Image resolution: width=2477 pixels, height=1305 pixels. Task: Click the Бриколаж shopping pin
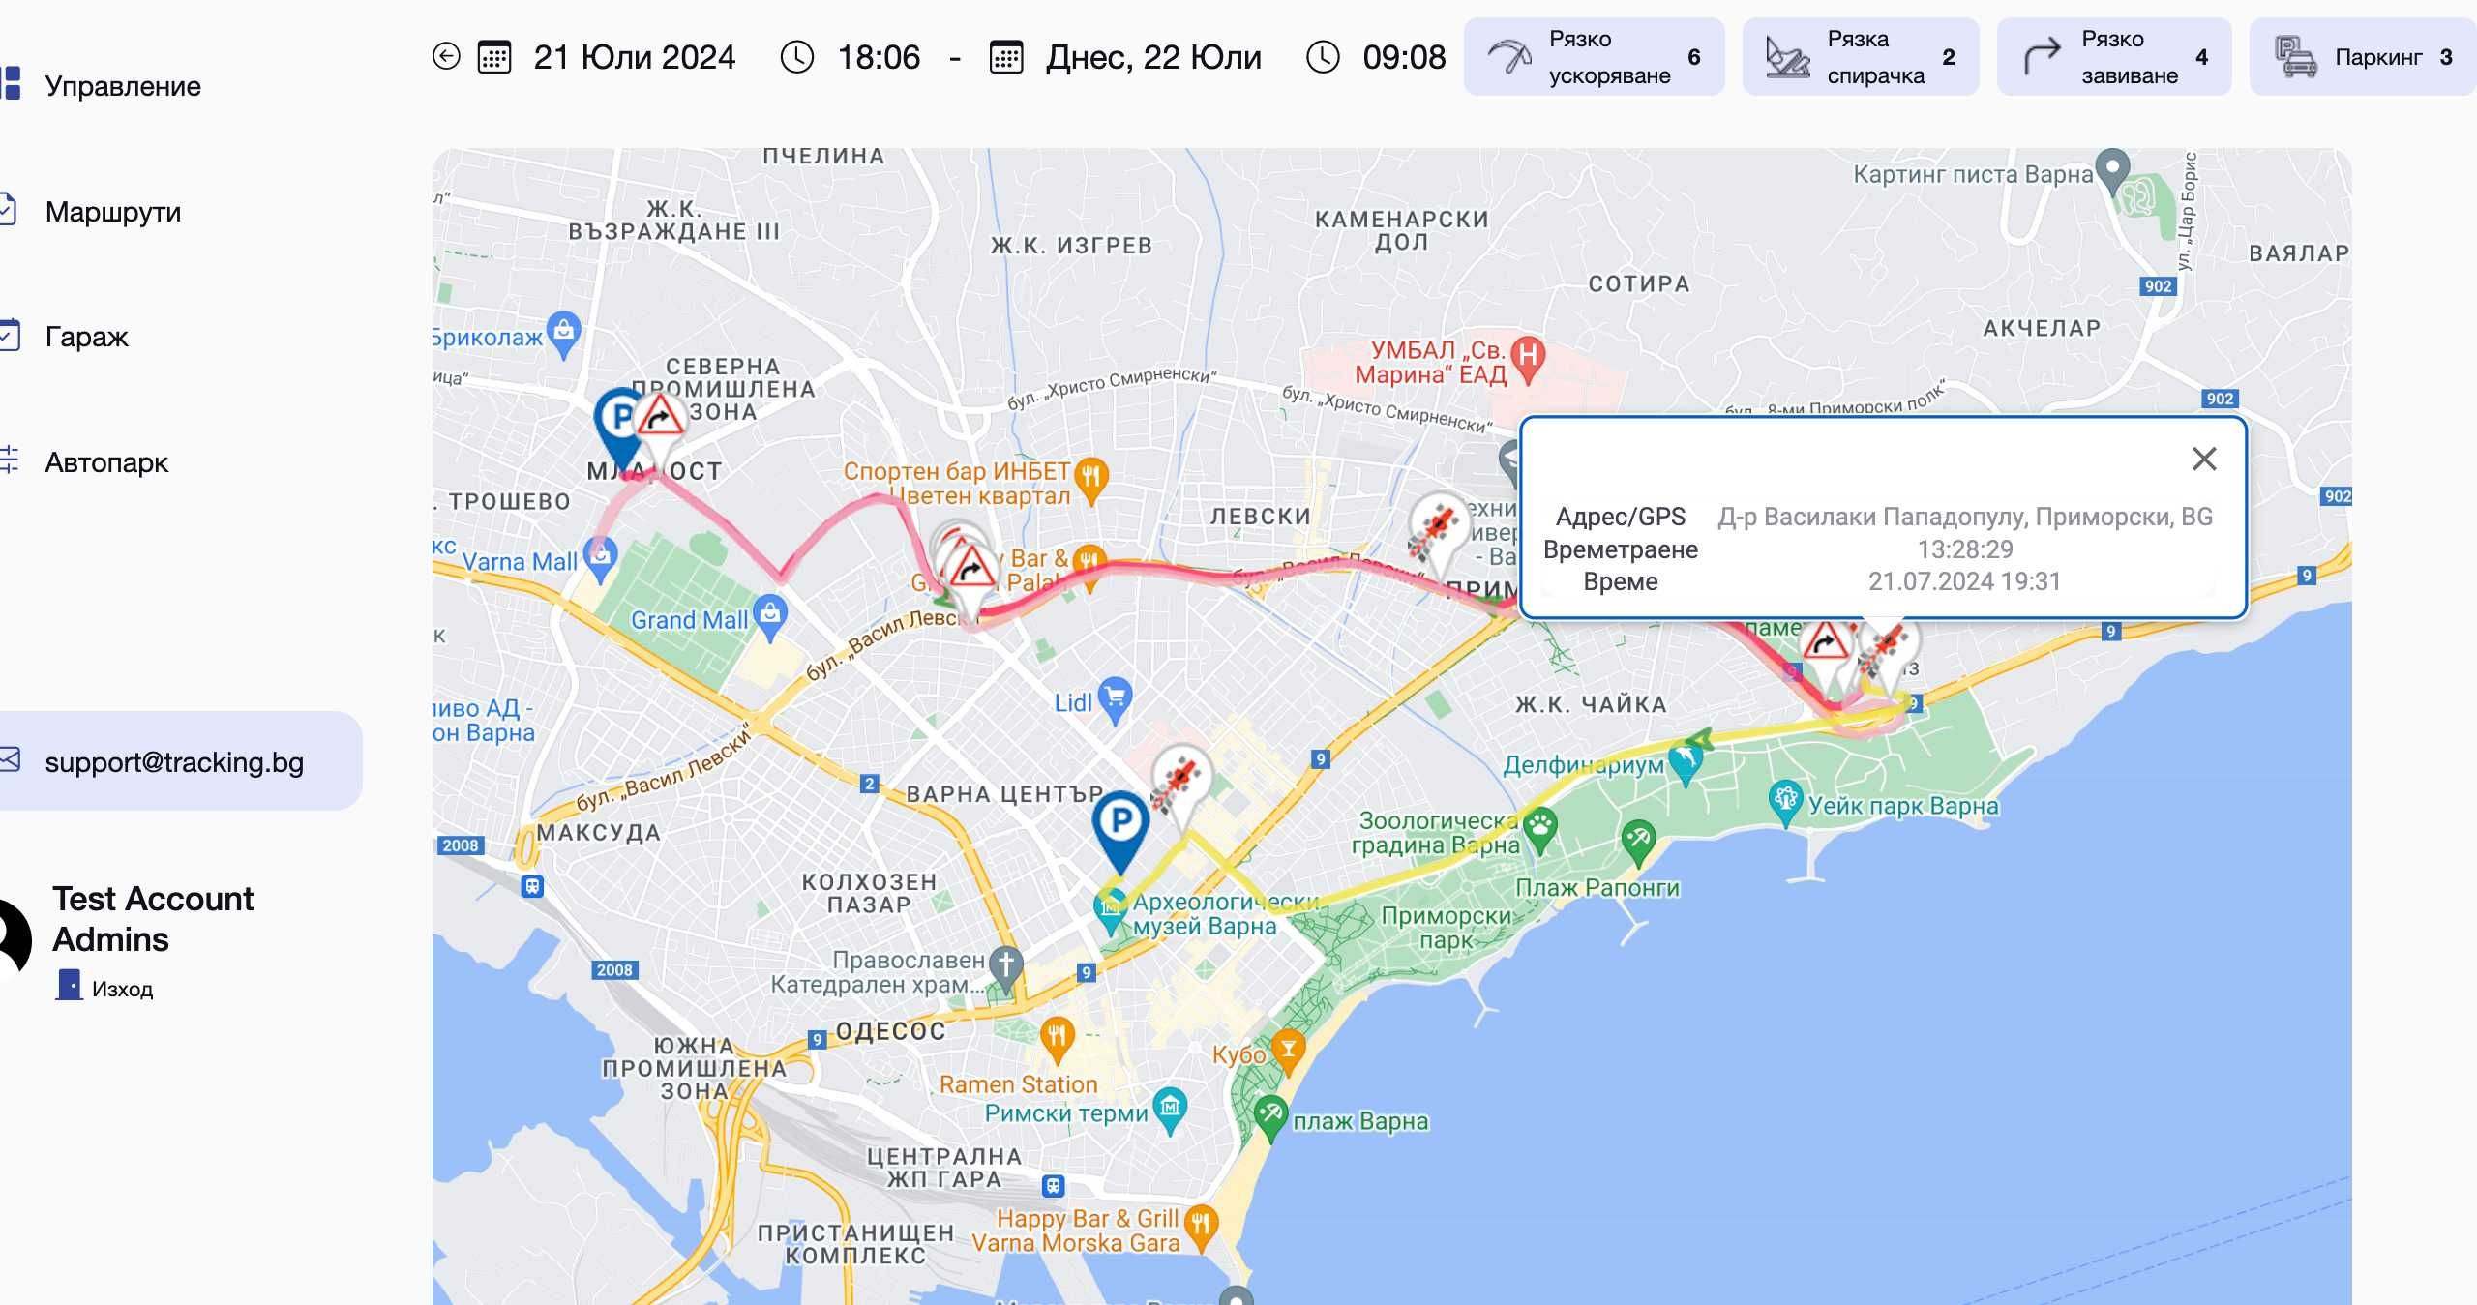coord(563,335)
